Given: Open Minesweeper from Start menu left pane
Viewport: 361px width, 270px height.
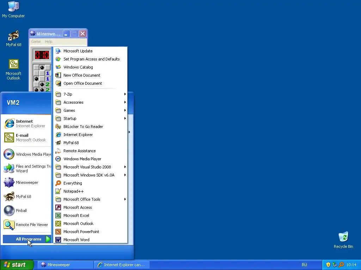Looking at the screenshot, I should pos(26,182).
